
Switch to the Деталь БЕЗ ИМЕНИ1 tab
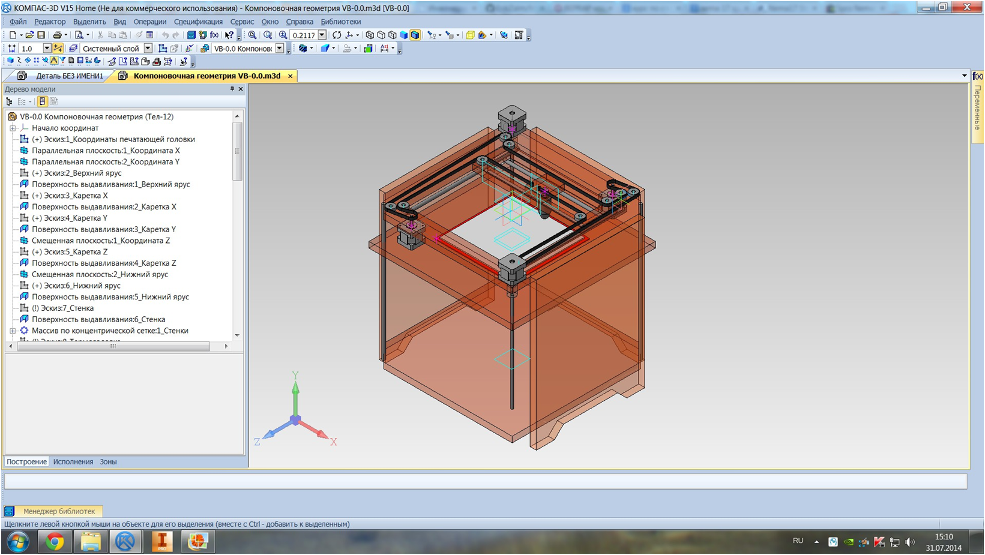click(69, 76)
